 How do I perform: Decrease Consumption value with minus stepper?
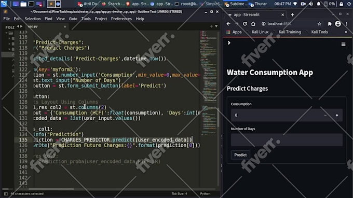pos(325,115)
